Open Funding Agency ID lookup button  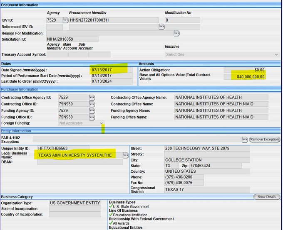click(x=92, y=111)
